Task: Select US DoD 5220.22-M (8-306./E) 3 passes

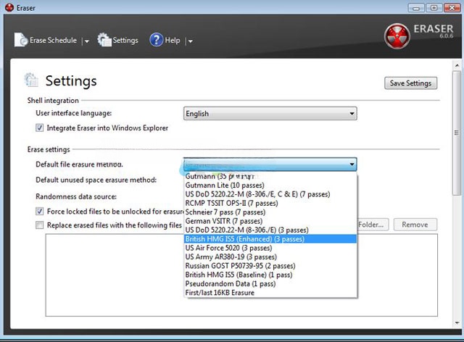Action: pyautogui.click(x=270, y=230)
